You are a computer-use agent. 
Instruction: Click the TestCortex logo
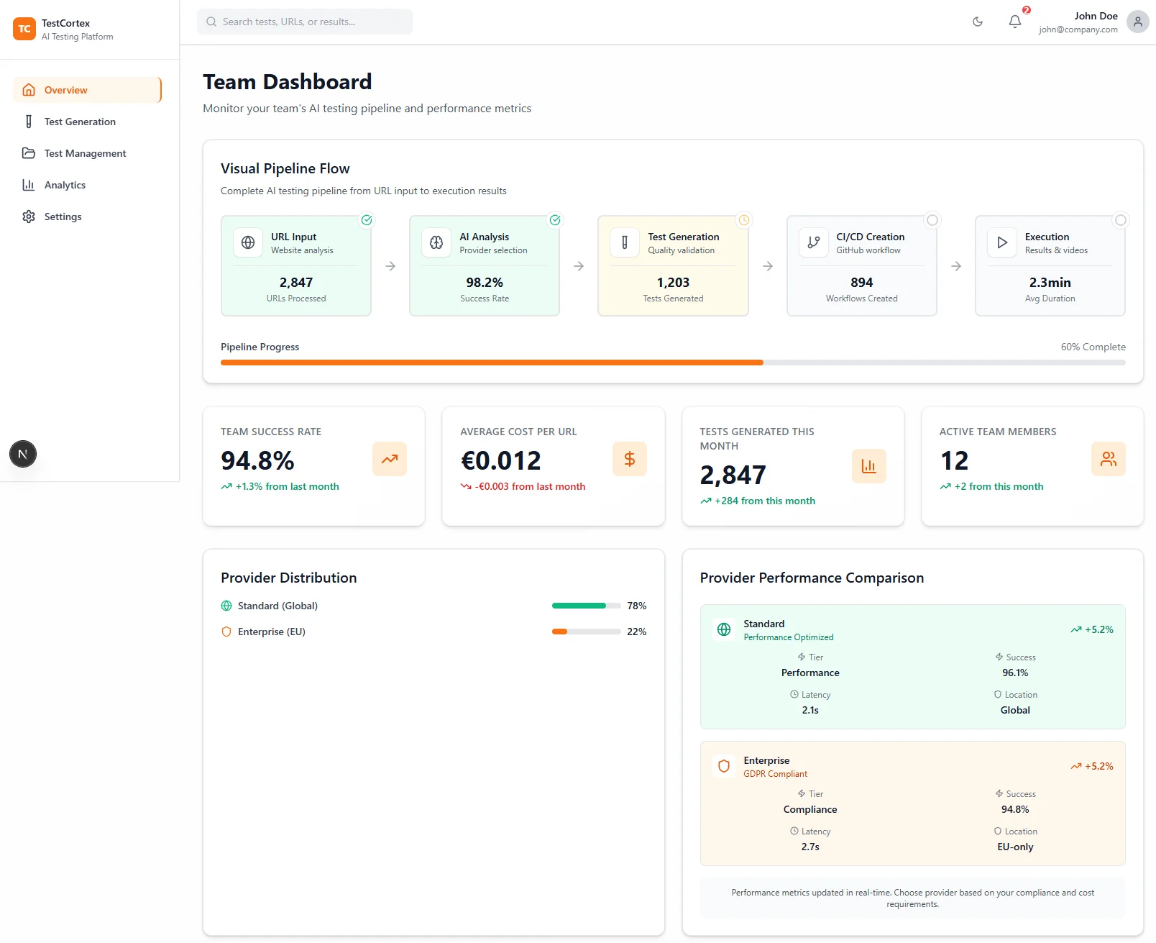pyautogui.click(x=24, y=29)
